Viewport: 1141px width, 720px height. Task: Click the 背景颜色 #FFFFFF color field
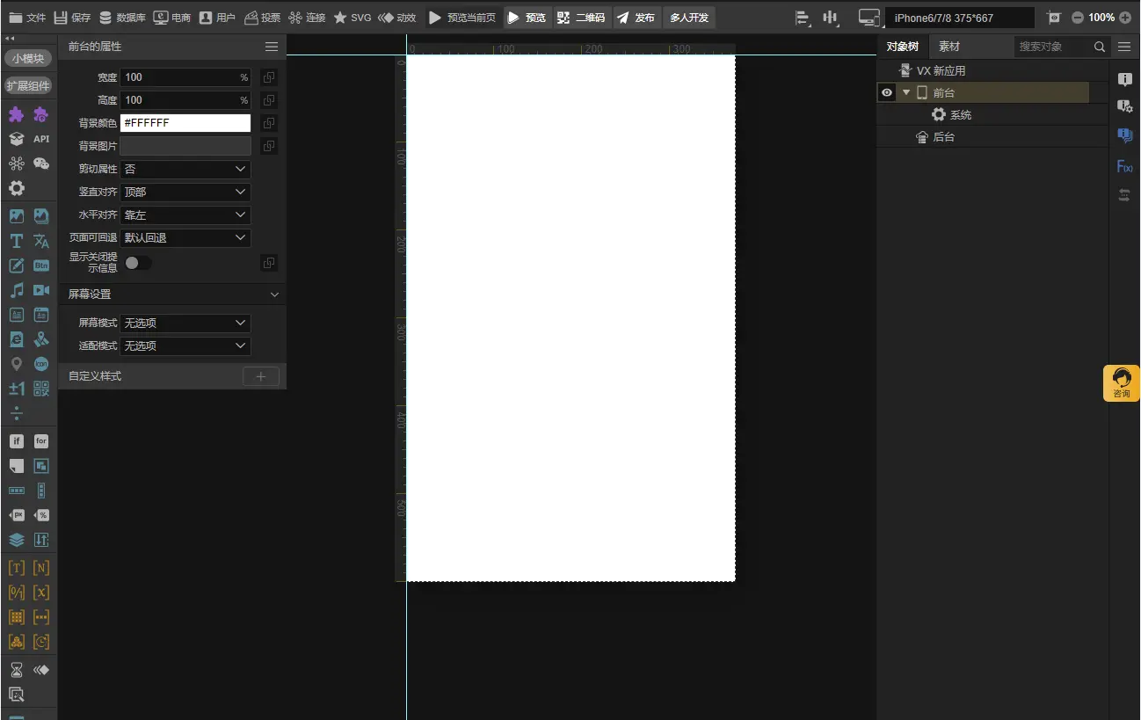[185, 123]
